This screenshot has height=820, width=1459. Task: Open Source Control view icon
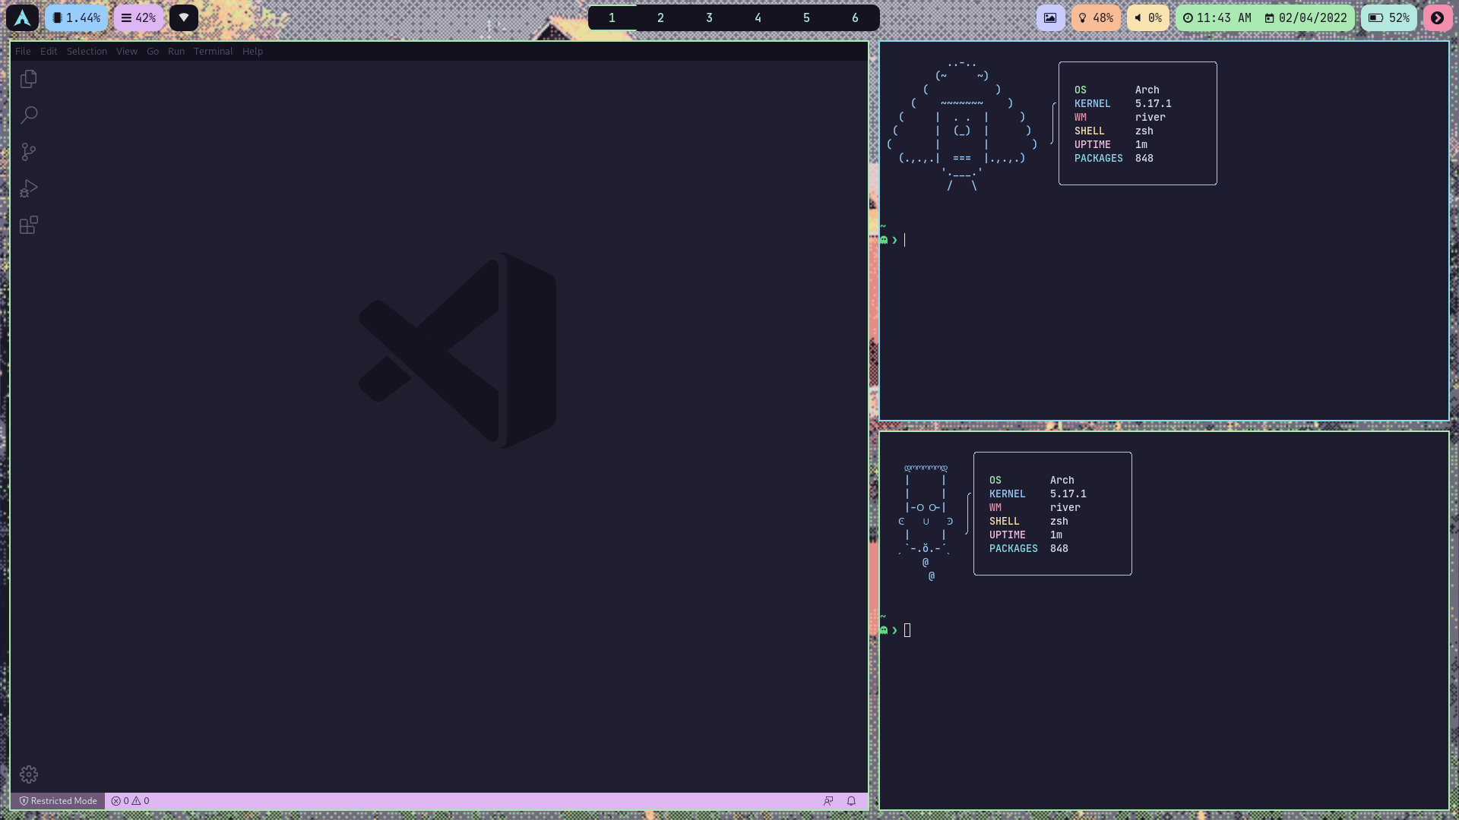(29, 152)
